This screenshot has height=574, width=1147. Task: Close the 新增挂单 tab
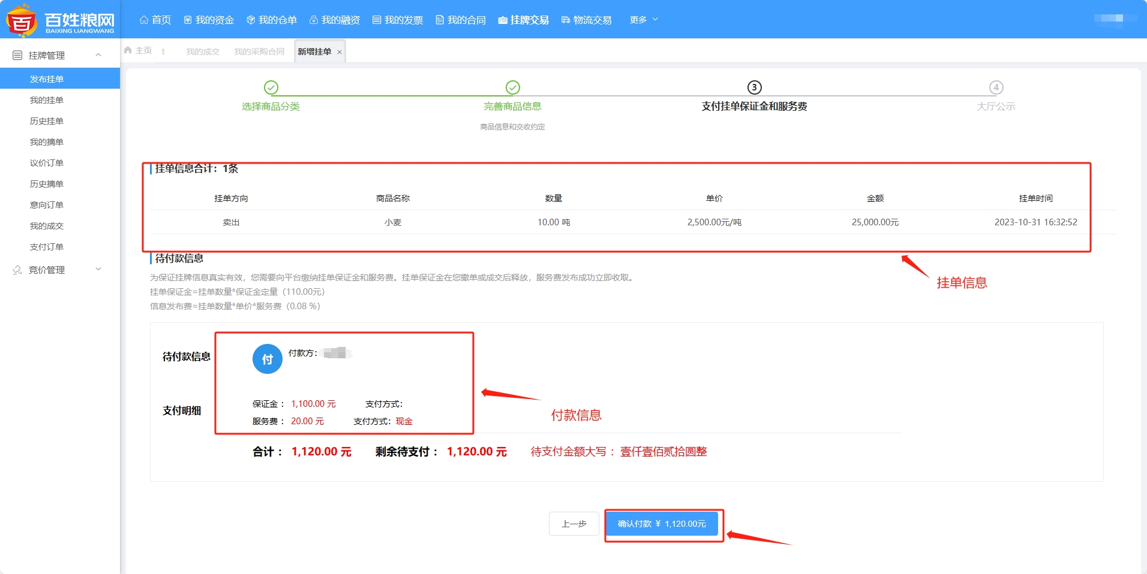pyautogui.click(x=340, y=52)
